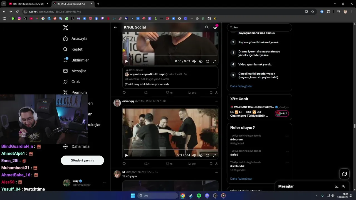The height and width of the screenshot is (200, 356).
Task: Go back using the KNGL Social back arrow
Action: click(115, 27)
